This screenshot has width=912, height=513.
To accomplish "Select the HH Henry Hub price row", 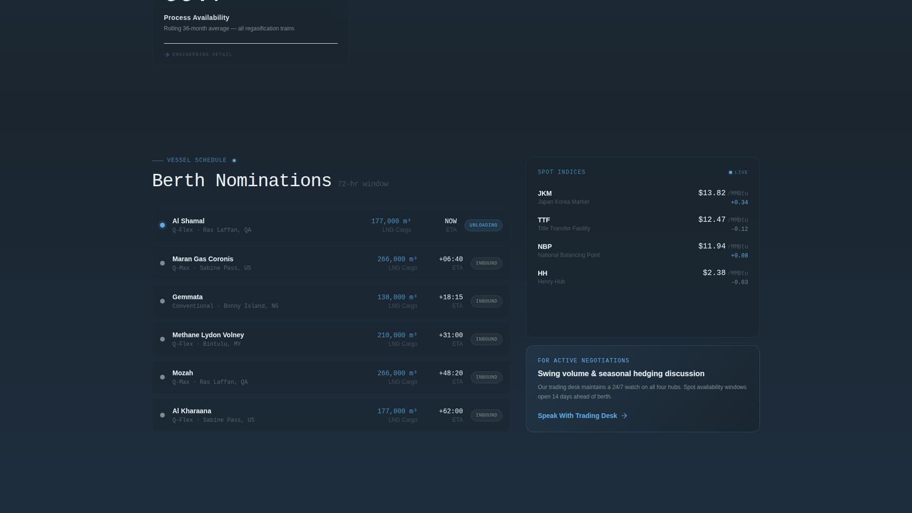I will (642, 277).
